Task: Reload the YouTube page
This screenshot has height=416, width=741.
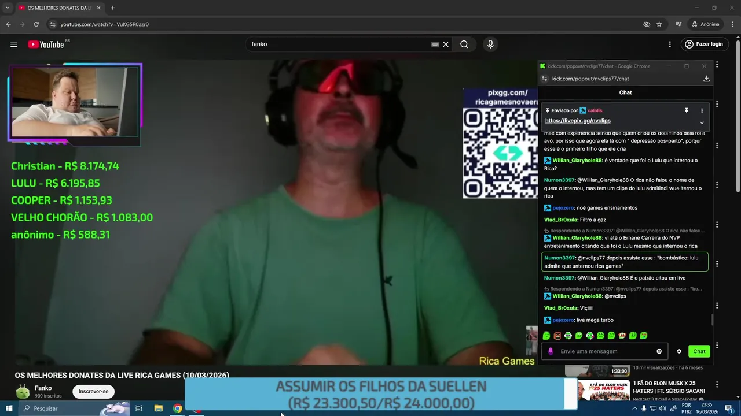Action: click(36, 24)
